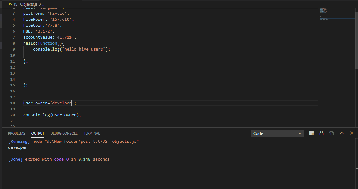Click the 'hiveio' string value

click(x=57, y=14)
